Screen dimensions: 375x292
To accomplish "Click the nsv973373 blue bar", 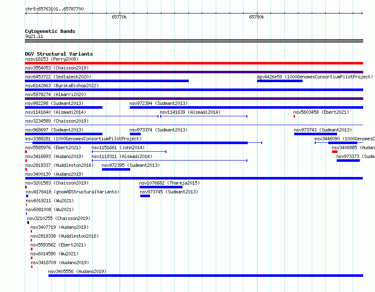I will (348, 161).
